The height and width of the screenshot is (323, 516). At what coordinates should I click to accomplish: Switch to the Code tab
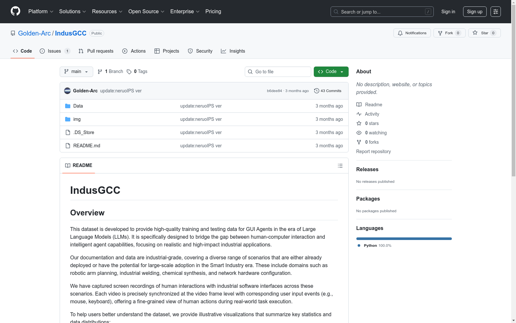coord(23,51)
